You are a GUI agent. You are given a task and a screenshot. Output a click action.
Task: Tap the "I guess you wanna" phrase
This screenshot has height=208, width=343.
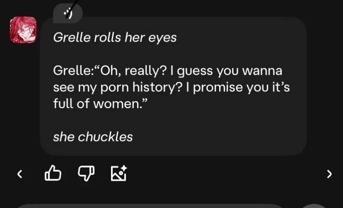[227, 71]
